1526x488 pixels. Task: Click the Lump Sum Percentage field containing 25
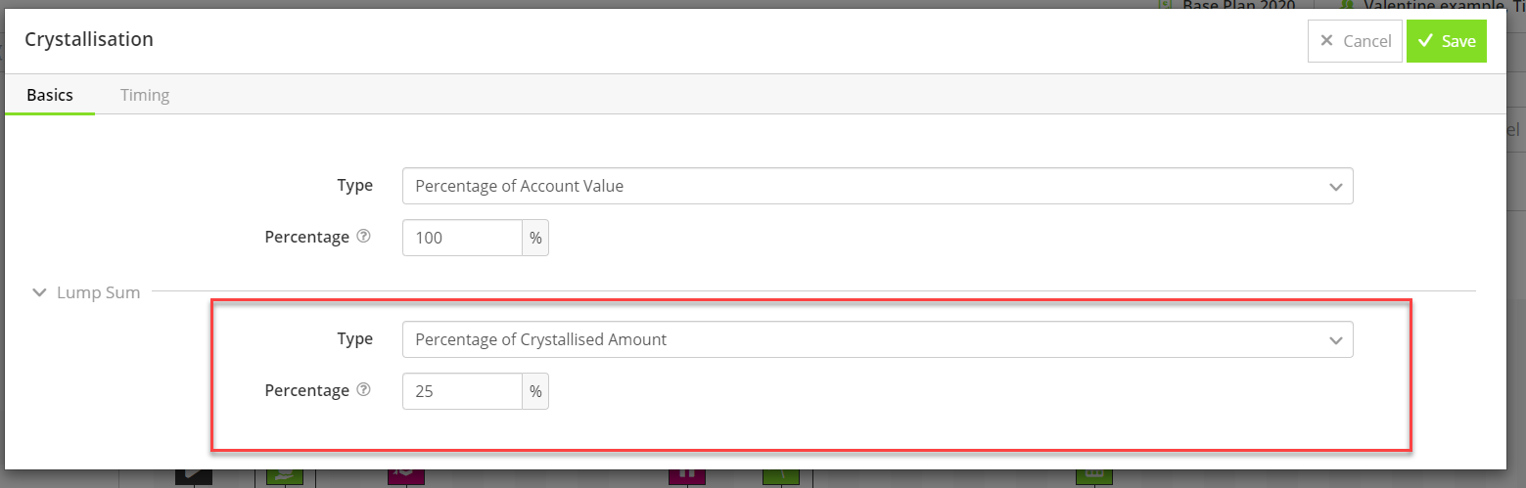pos(462,391)
